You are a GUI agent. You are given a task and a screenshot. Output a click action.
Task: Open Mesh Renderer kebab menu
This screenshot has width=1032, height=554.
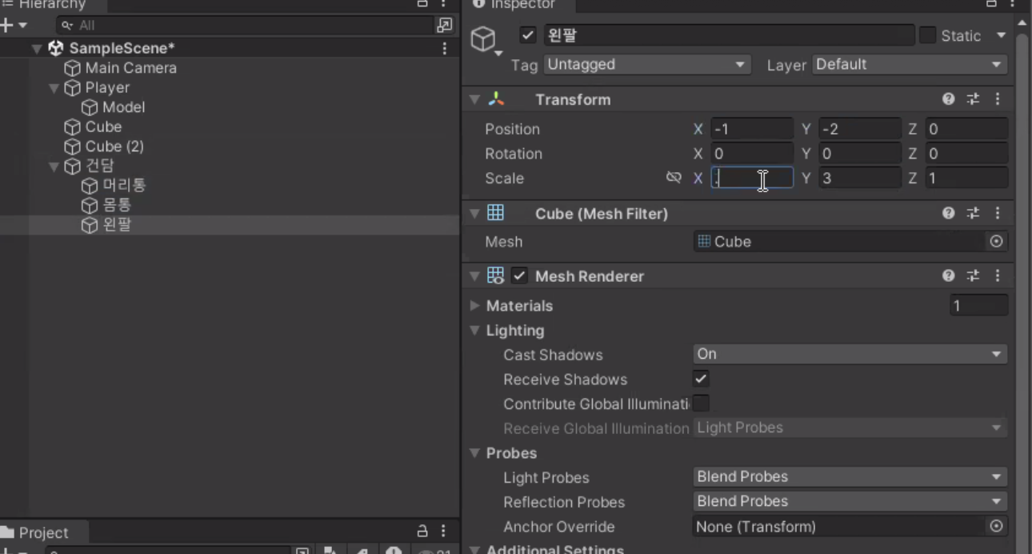click(x=998, y=275)
